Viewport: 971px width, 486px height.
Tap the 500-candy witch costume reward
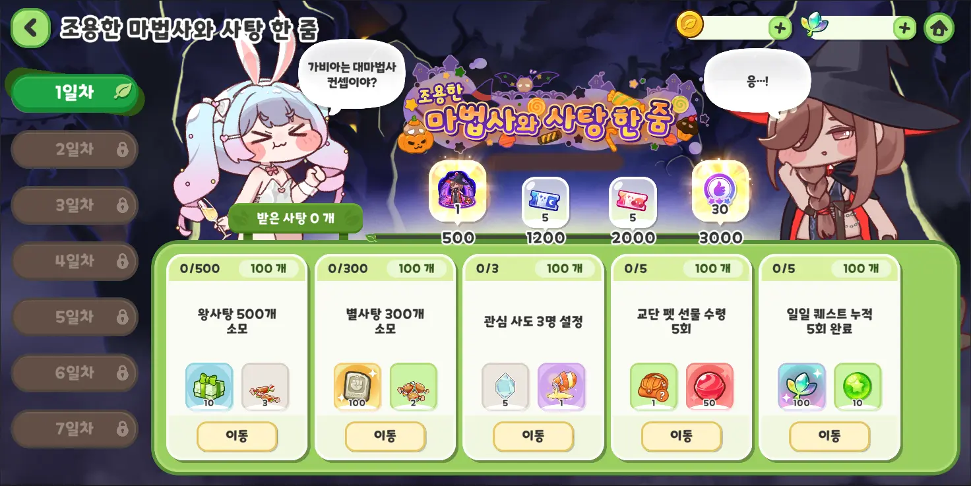coord(458,191)
